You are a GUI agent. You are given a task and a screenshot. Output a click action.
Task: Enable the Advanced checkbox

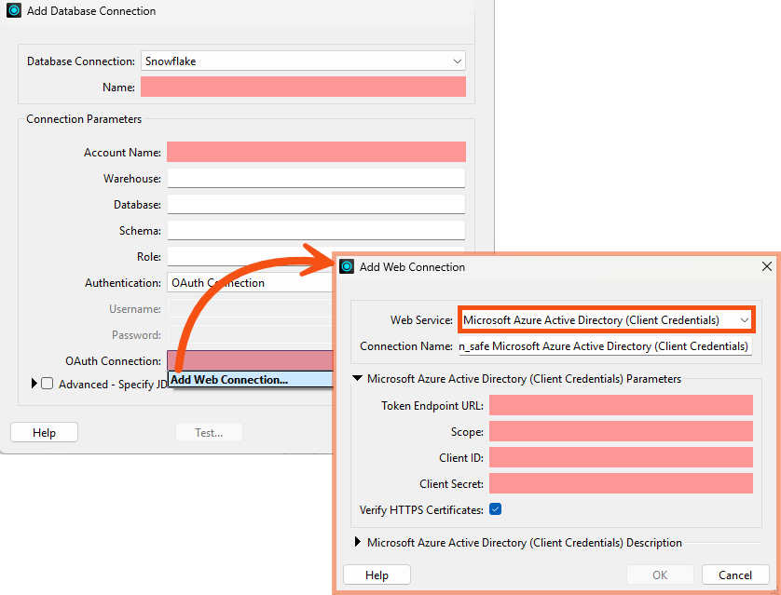pyautogui.click(x=47, y=382)
